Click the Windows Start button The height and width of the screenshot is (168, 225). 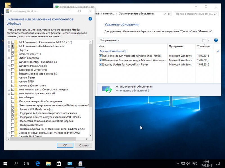[5, 164]
